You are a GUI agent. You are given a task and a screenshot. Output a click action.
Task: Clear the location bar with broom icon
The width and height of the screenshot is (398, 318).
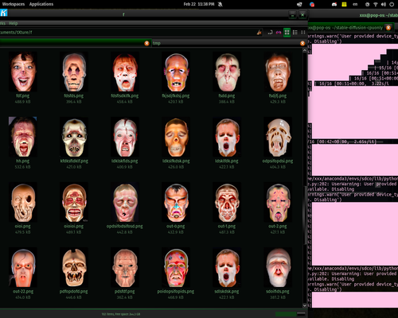click(259, 33)
